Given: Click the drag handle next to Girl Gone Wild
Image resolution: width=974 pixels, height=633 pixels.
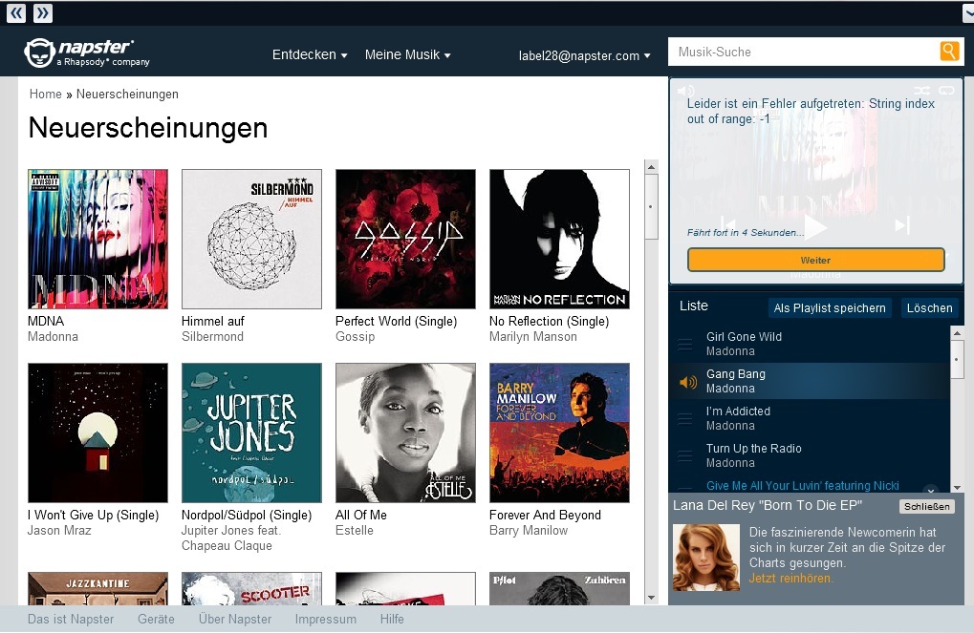Looking at the screenshot, I should (x=685, y=344).
